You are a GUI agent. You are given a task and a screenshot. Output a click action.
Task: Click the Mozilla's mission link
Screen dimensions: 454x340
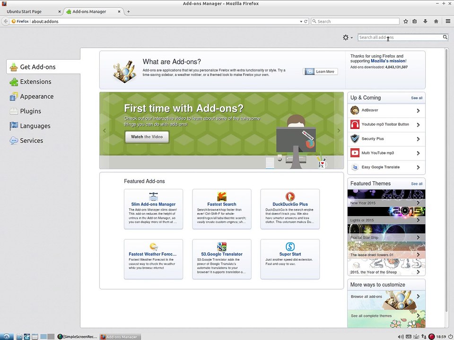[388, 61]
